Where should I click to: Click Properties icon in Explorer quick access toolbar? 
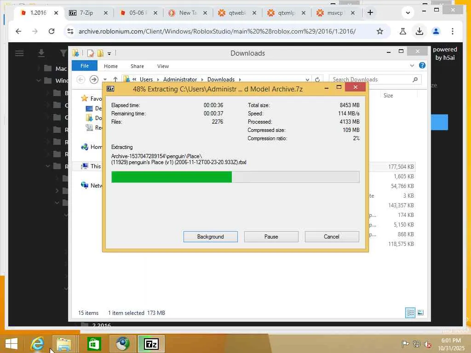tap(90, 53)
